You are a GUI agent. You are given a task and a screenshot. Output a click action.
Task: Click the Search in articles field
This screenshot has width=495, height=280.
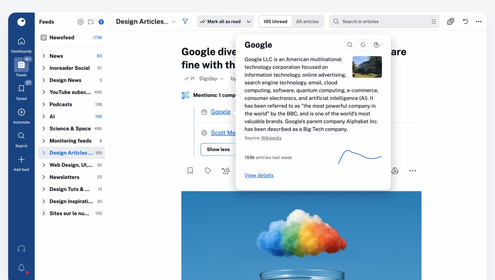pos(384,21)
